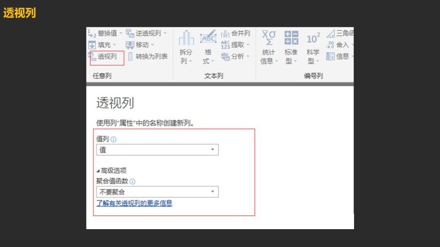Open 统计信息 (Statistics) sigma icon

pyautogui.click(x=268, y=38)
